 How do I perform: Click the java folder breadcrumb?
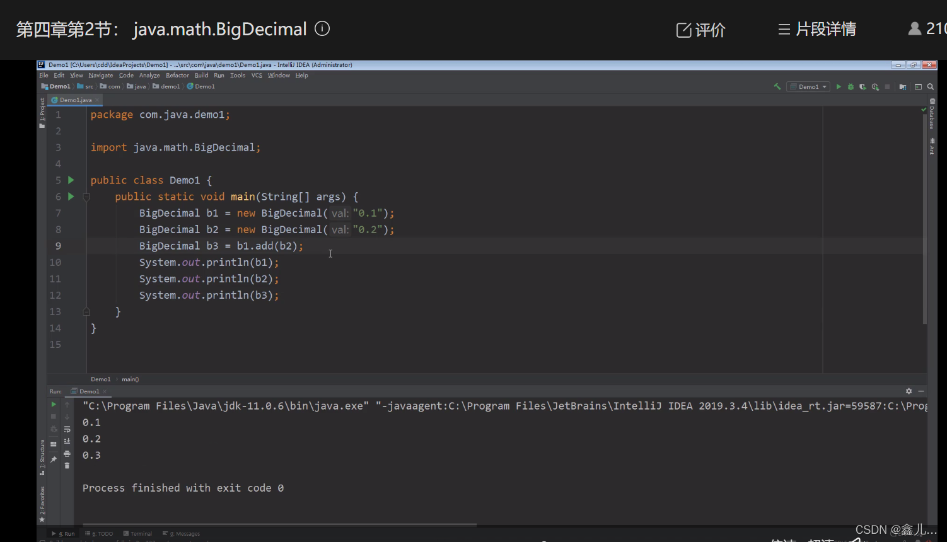136,87
